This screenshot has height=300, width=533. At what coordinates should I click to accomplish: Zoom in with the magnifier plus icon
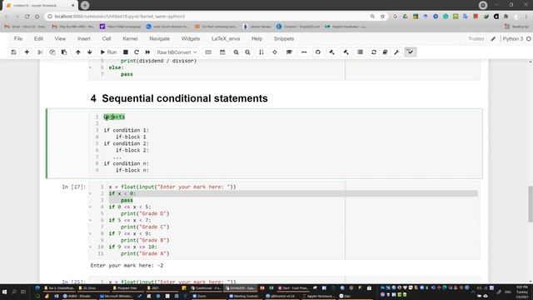[x=236, y=52]
